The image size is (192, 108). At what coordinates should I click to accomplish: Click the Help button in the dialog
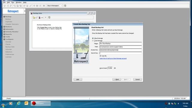coord(78,79)
